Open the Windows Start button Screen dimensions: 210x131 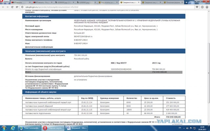4,128
